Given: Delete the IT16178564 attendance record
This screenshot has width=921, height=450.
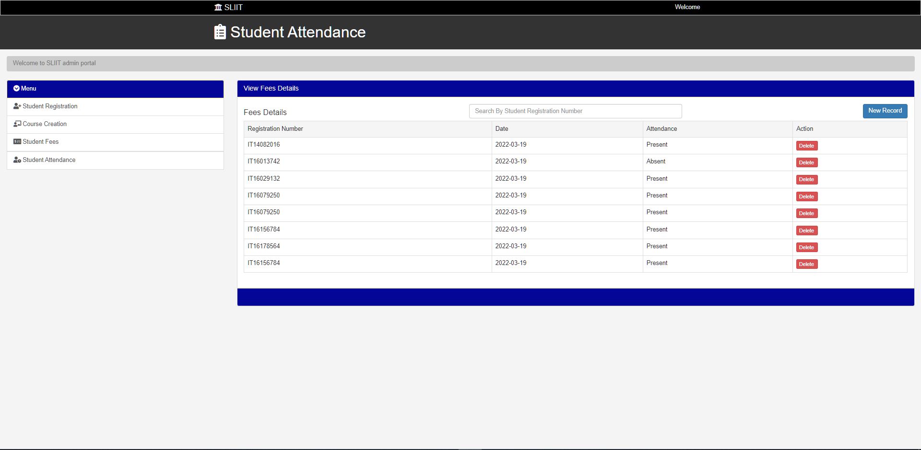Looking at the screenshot, I should [x=806, y=247].
